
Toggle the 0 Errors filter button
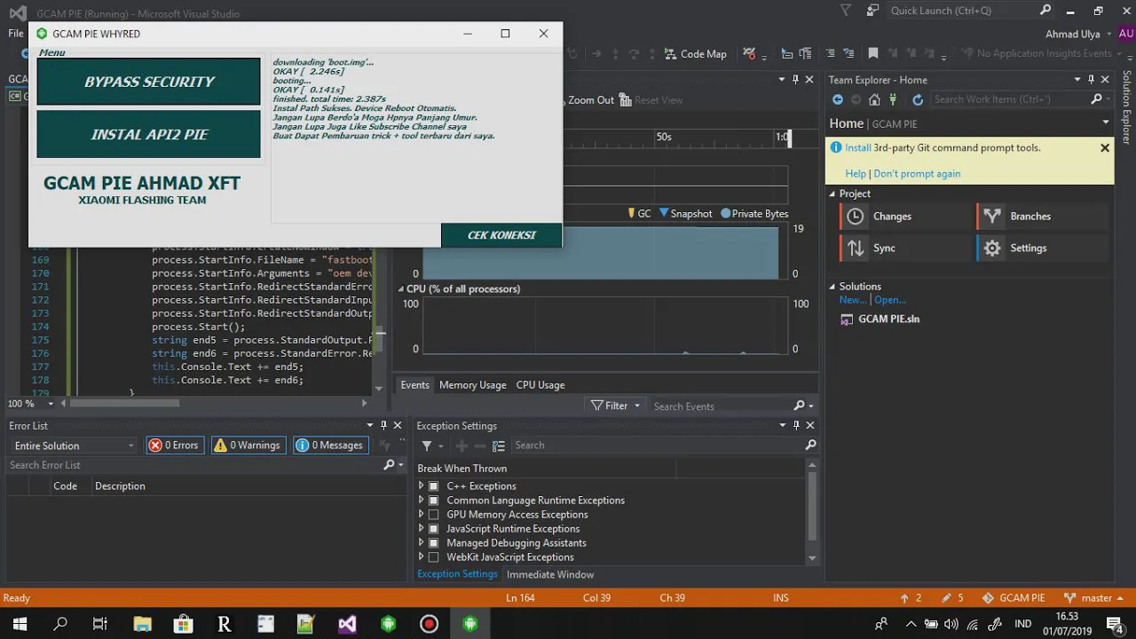tap(174, 446)
